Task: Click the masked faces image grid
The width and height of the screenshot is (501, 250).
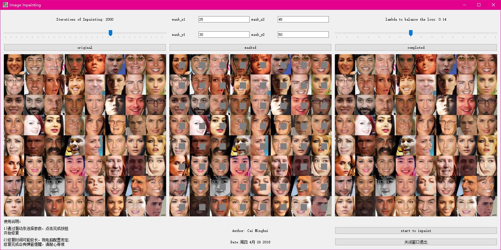Action: pyautogui.click(x=251, y=135)
